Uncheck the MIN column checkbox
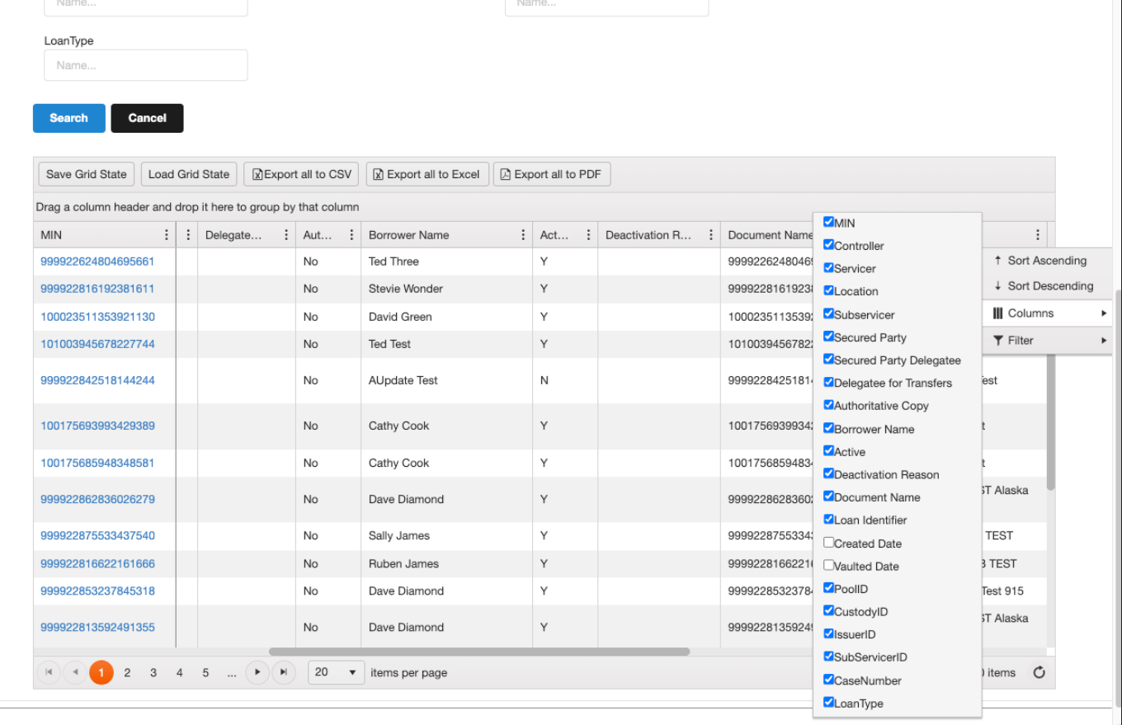The height and width of the screenshot is (725, 1122). [829, 222]
